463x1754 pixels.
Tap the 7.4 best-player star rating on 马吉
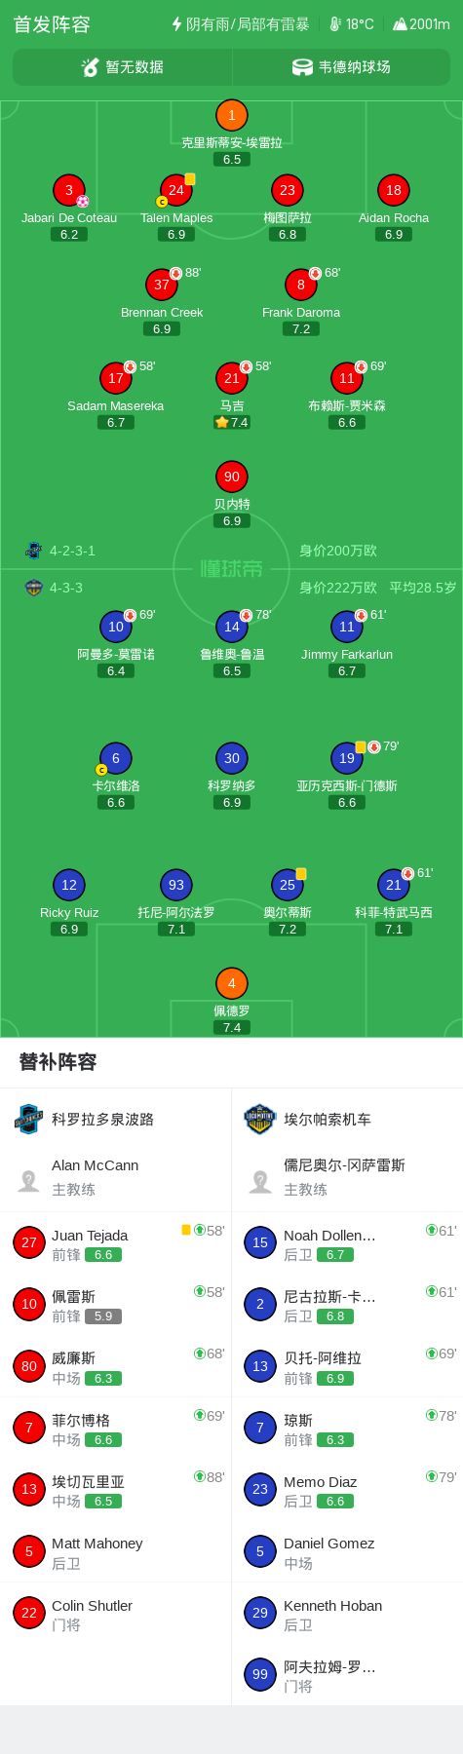coord(232,422)
